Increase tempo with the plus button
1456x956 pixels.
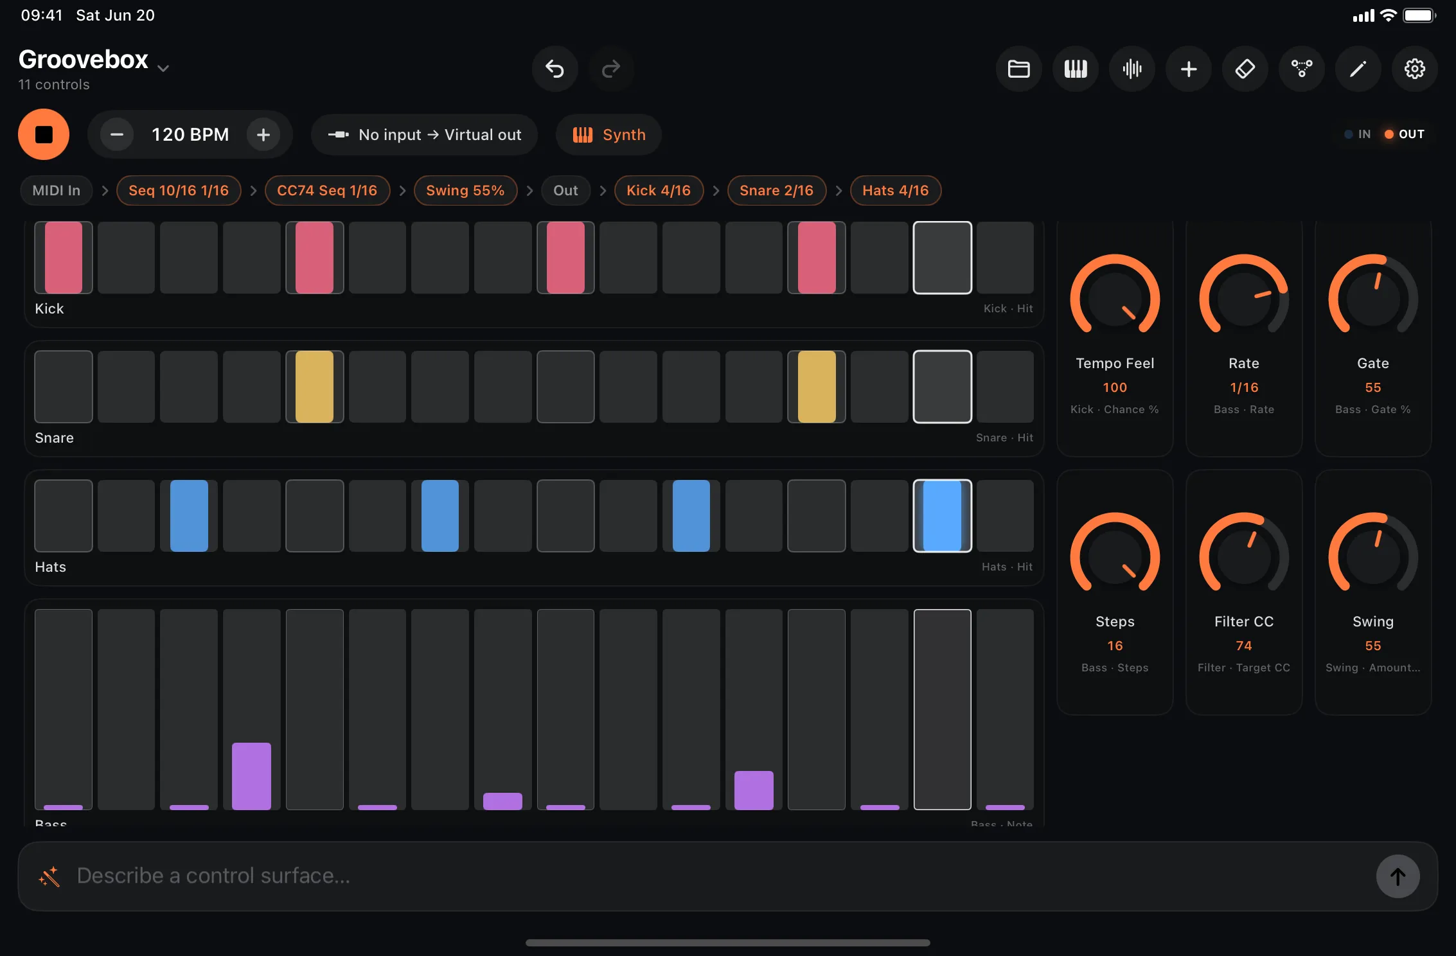click(263, 134)
